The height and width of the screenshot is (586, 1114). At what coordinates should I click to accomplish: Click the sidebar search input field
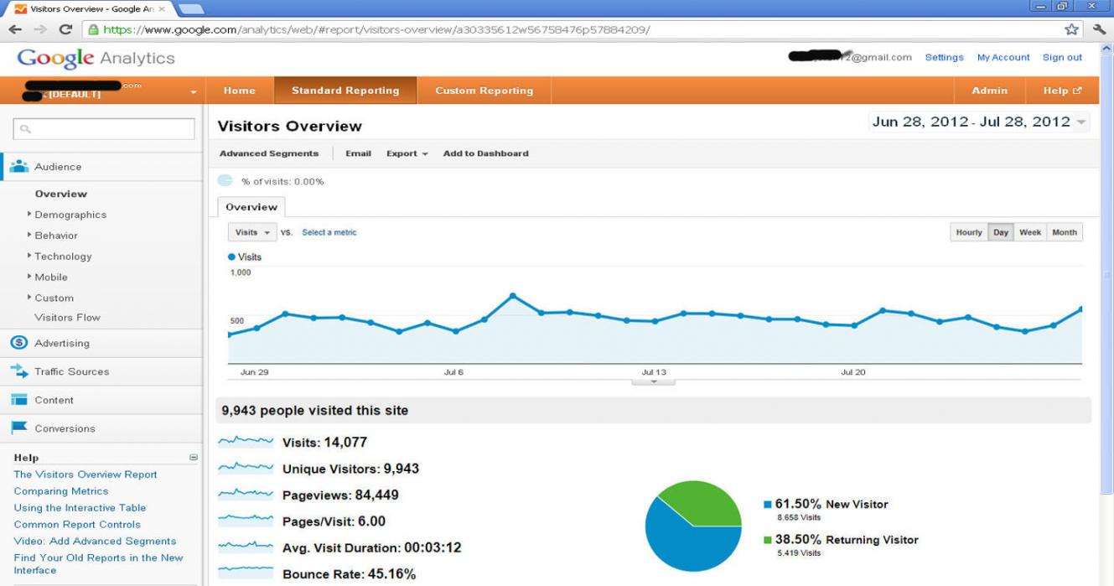pos(104,129)
